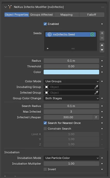Animate the Constrain Search property dot

(x=102, y=129)
